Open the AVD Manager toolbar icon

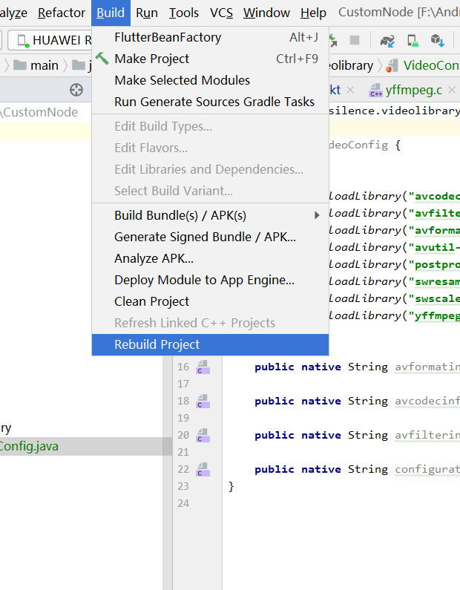pos(413,40)
